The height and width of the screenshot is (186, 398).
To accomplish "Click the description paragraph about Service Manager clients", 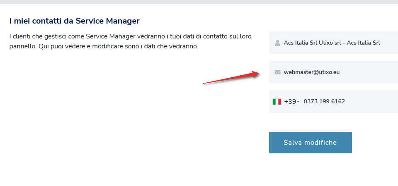I will pyautogui.click(x=130, y=41).
